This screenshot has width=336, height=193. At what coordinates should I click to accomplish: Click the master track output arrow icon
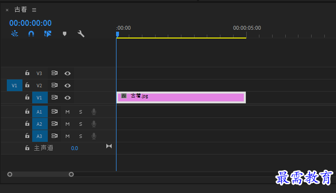109,146
